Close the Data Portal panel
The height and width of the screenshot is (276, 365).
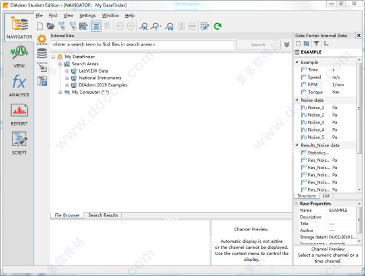tap(358, 36)
